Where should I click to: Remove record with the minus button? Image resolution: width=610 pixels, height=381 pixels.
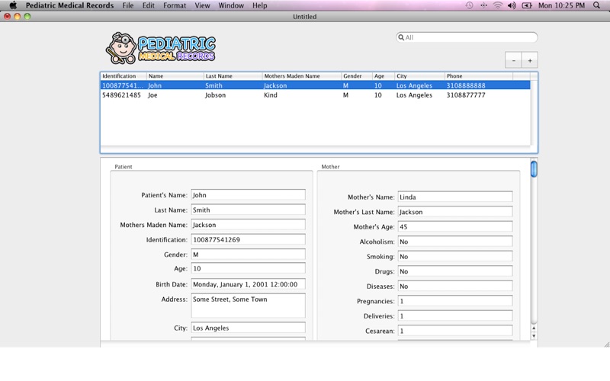click(513, 60)
